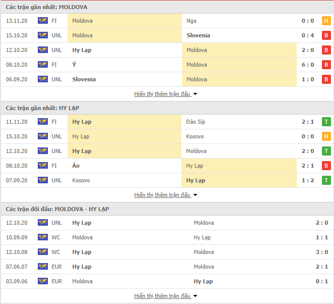Screen dimensions: 334x304
Task: Select the 6 : 0 score of Ý-Moldova
Action: pos(308,65)
